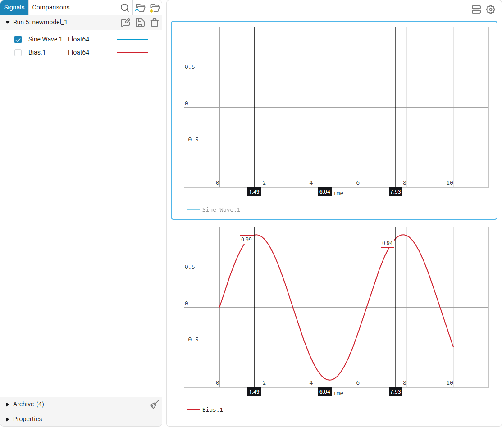This screenshot has width=502, height=427.
Task: Switch to the Signals tab
Action: pos(14,7)
